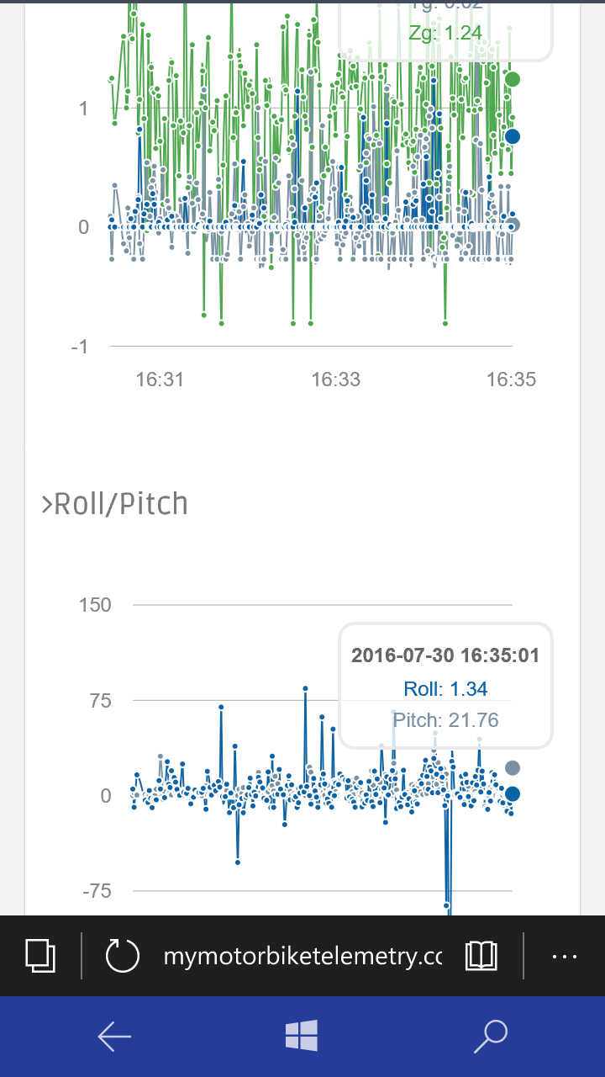Open the browser tabs overview icon

point(40,956)
